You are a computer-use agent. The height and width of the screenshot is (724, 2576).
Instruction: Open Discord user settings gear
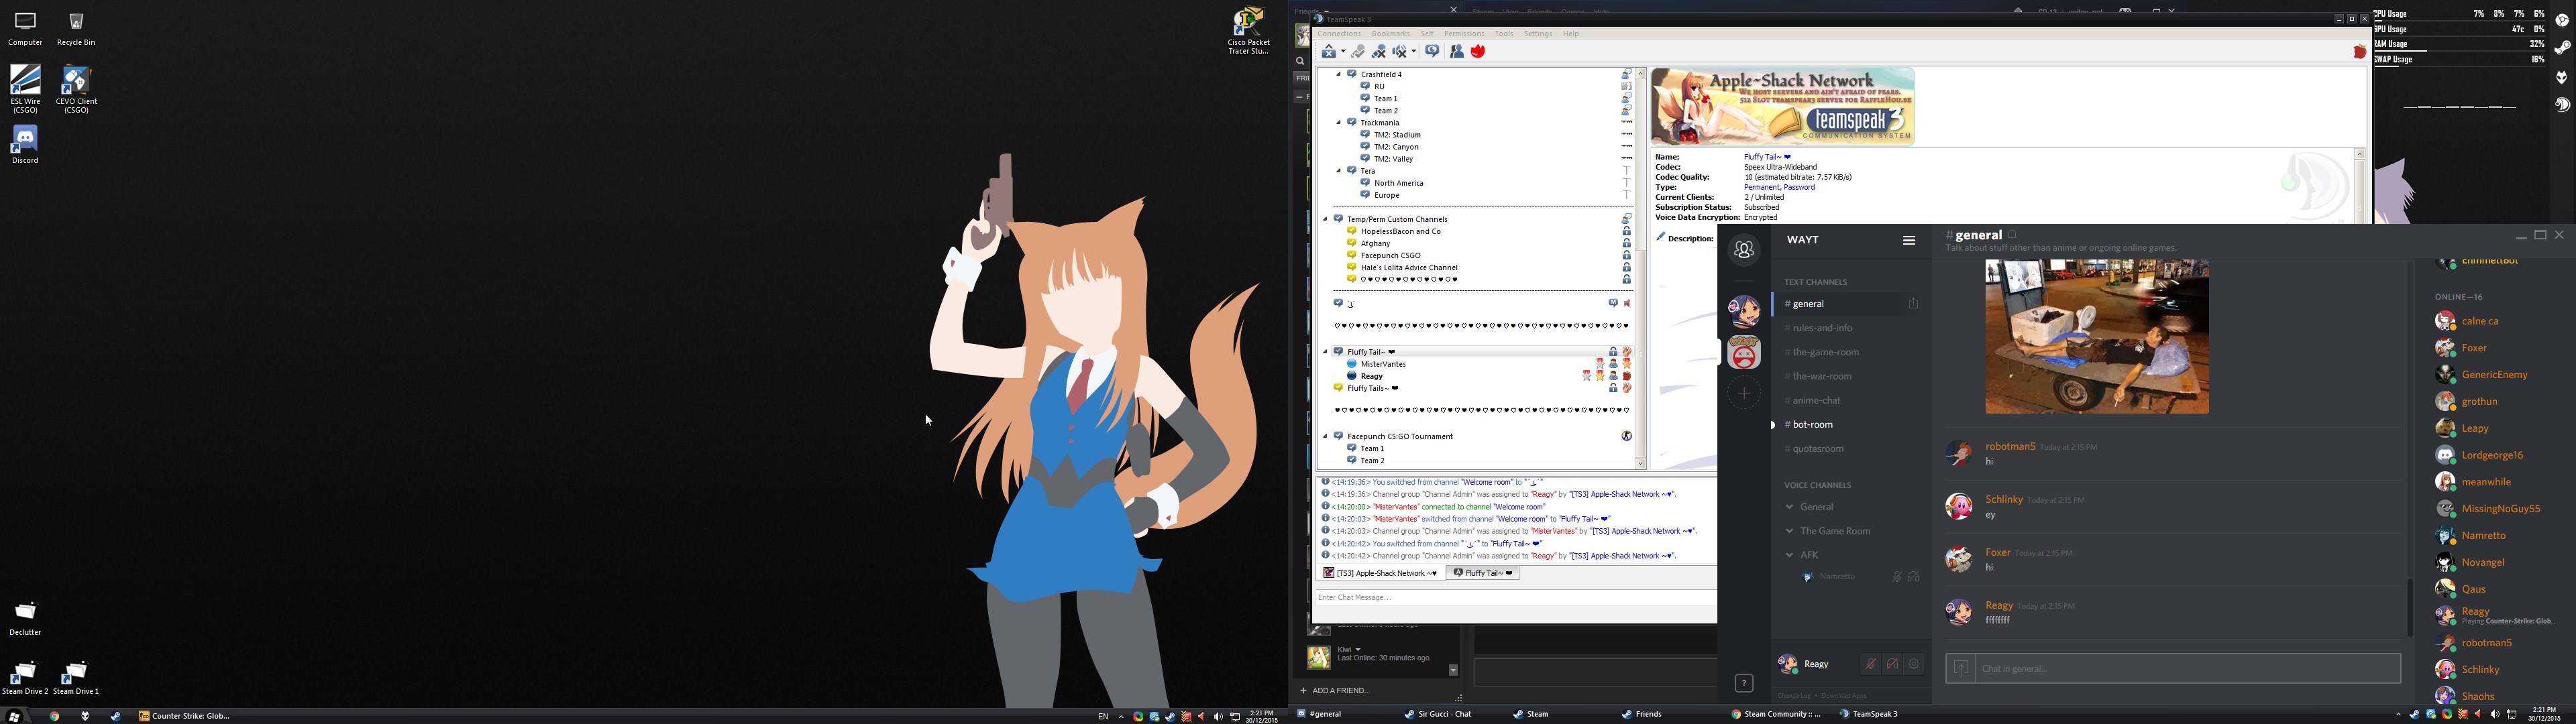click(1914, 664)
